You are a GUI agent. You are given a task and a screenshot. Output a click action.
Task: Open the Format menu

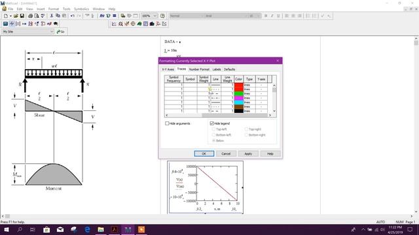54,9
